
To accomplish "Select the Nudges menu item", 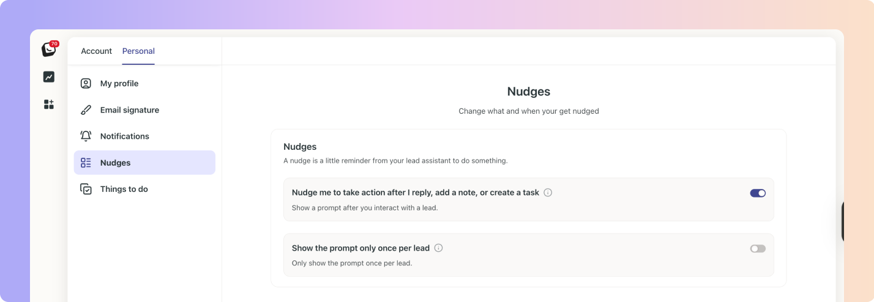I will point(144,163).
